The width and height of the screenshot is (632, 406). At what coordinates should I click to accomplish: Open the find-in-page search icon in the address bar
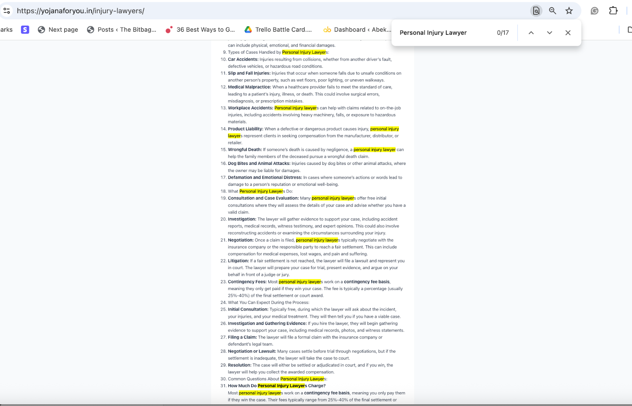[x=536, y=11]
